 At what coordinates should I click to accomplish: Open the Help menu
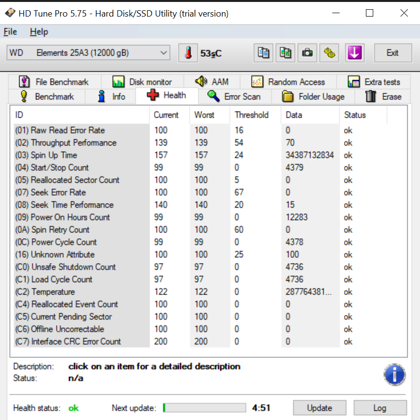click(x=38, y=32)
